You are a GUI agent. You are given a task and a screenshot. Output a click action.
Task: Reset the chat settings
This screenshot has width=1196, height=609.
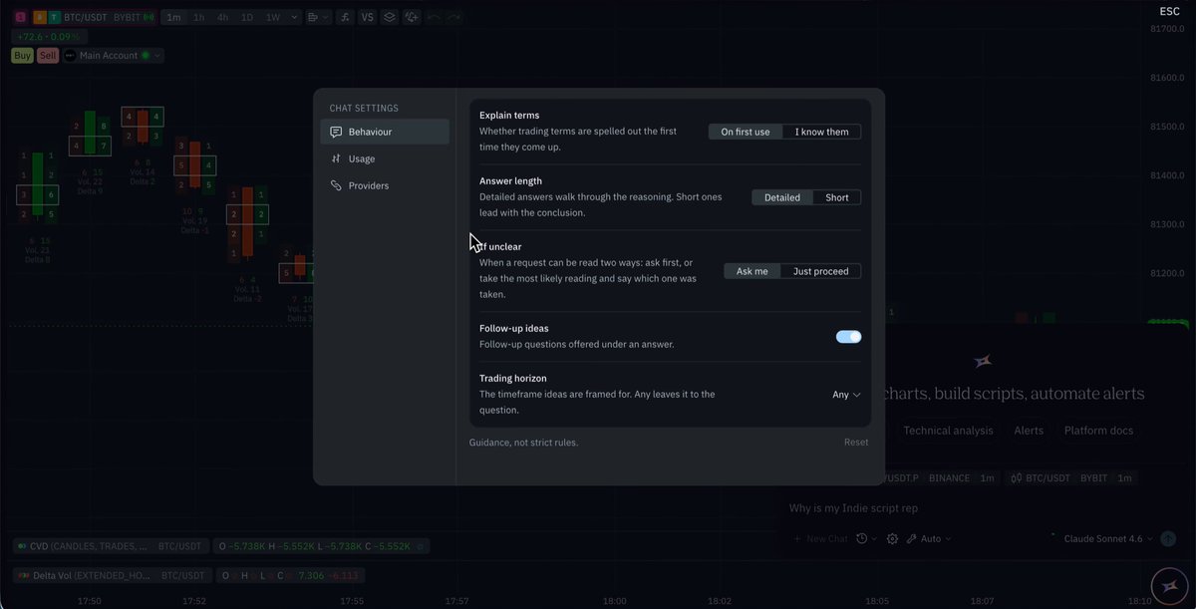tap(856, 443)
